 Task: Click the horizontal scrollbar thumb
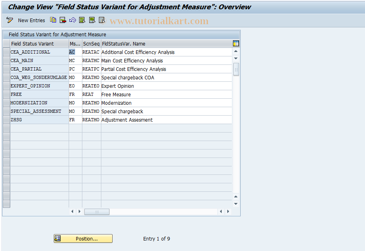click(x=97, y=212)
